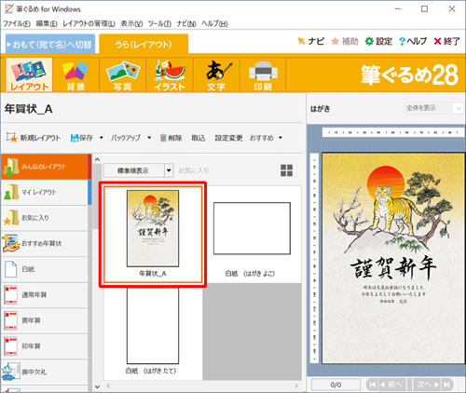Jump to the last page button

(446, 385)
